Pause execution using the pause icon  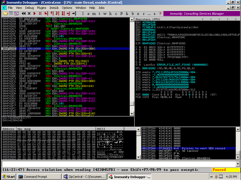click(40, 13)
